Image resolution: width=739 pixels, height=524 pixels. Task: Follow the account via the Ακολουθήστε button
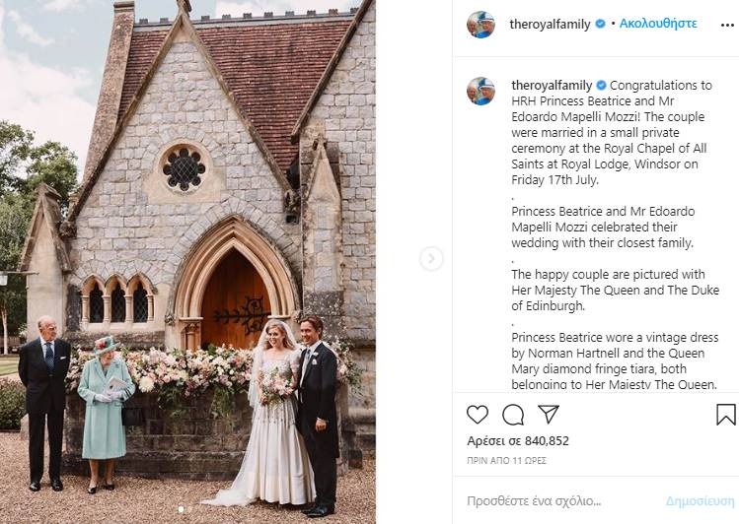pyautogui.click(x=658, y=23)
